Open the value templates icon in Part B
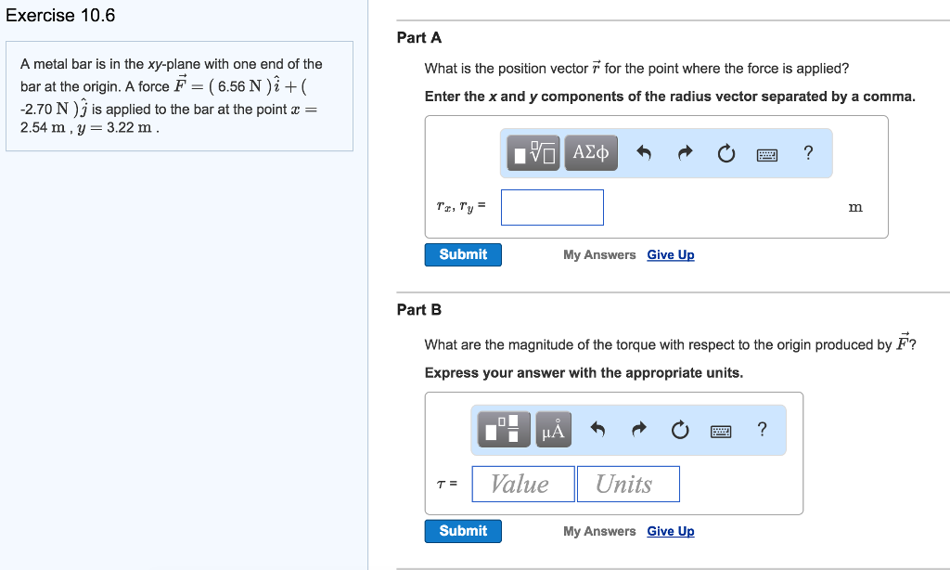The image size is (950, 570). (x=502, y=429)
